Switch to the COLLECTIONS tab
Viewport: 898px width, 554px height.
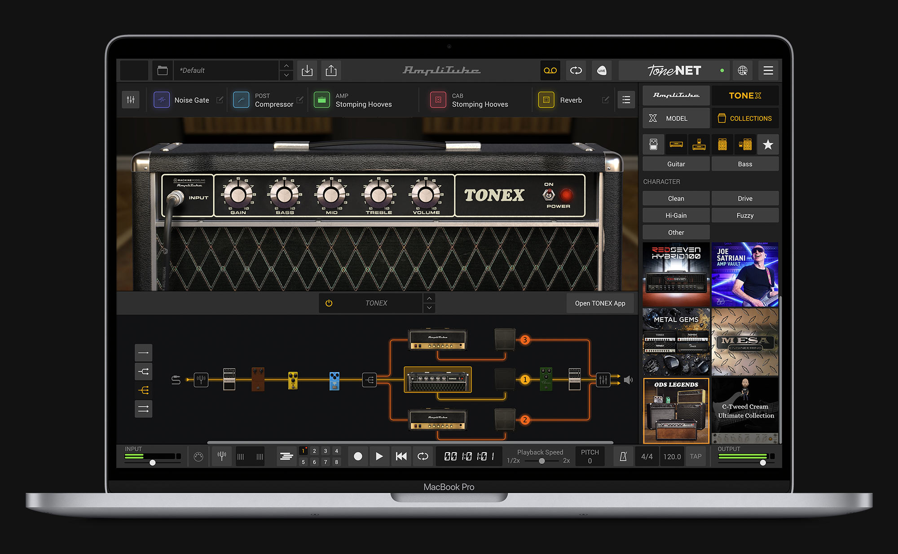point(745,118)
